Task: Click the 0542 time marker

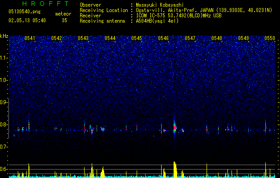Action: (x=57, y=38)
